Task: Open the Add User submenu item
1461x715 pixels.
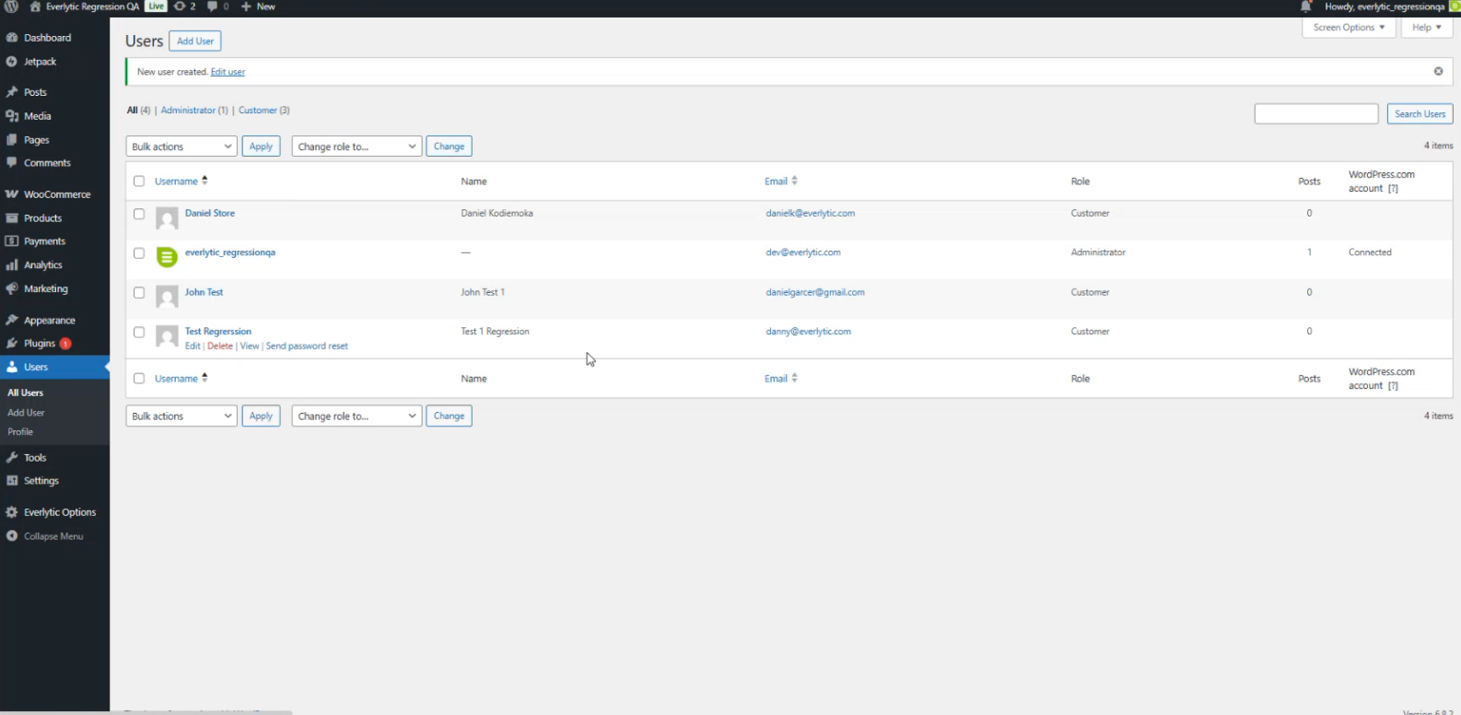Action: click(26, 413)
